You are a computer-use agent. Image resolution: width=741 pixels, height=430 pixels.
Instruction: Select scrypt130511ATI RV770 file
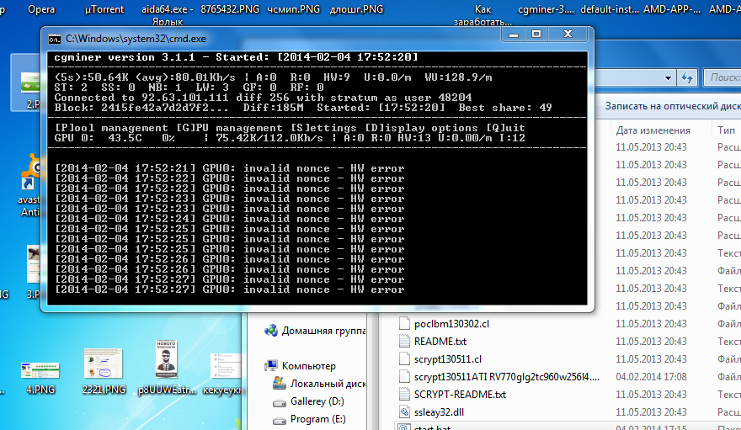(x=507, y=377)
